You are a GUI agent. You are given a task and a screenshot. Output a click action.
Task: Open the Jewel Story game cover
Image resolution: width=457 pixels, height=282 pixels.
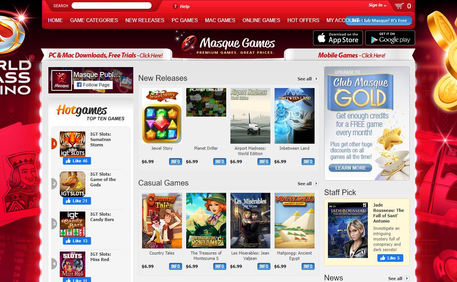coord(162,116)
